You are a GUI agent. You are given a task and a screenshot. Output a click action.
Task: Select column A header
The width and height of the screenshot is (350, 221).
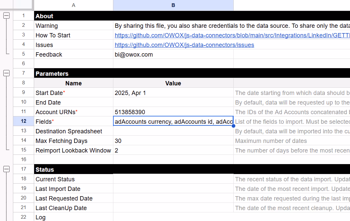(x=73, y=5)
